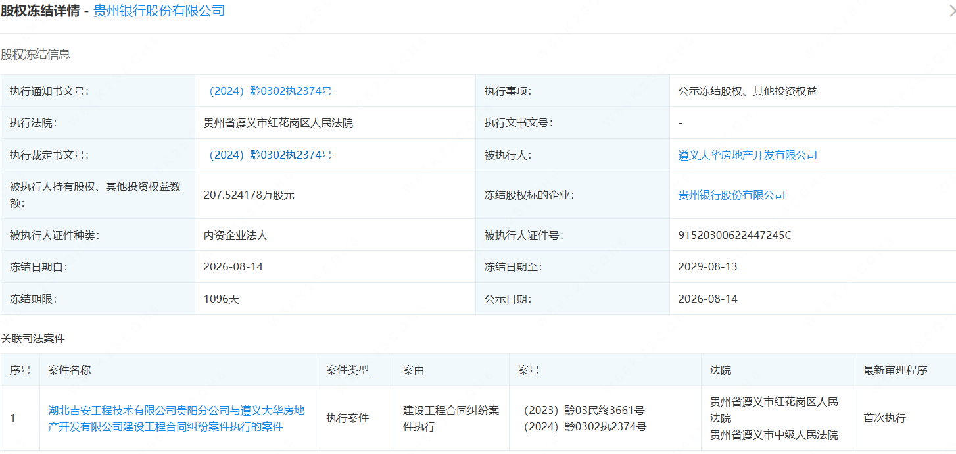Click the 公示日期 label cell

pyautogui.click(x=573, y=299)
